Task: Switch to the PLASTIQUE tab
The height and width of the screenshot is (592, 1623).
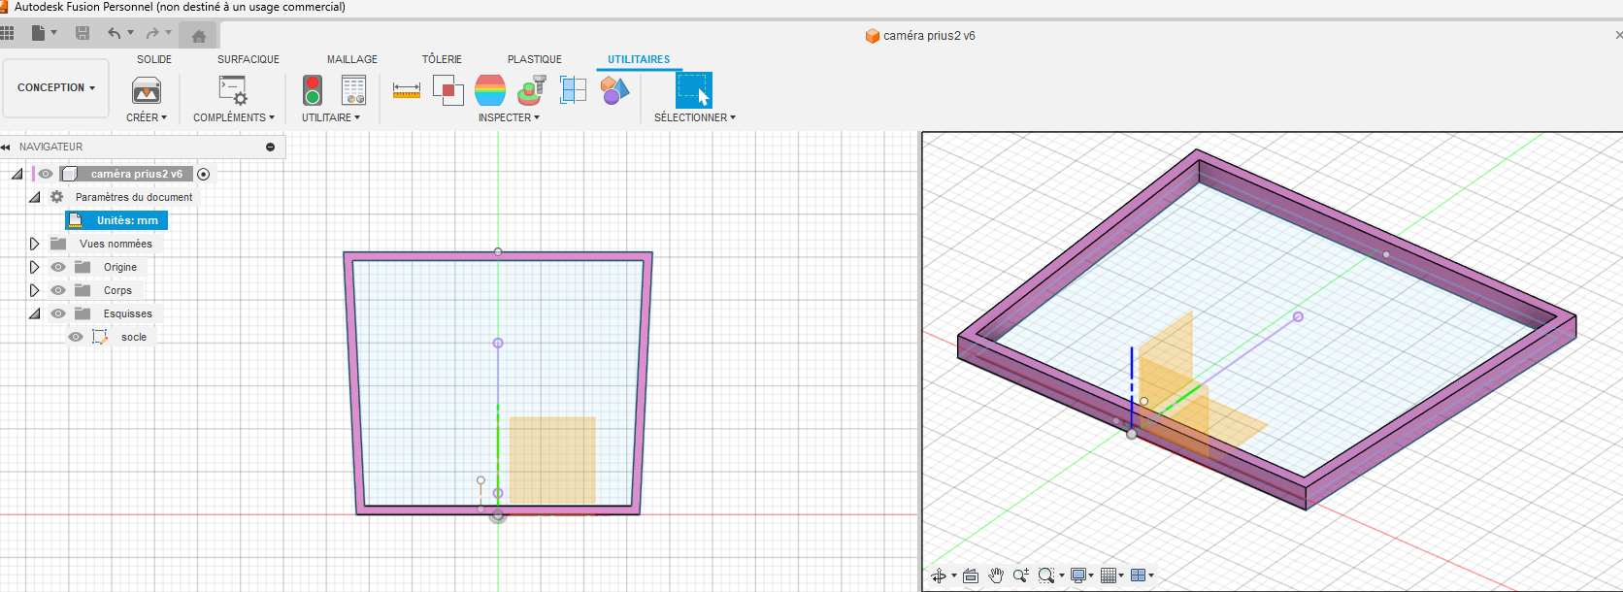Action: pos(535,59)
